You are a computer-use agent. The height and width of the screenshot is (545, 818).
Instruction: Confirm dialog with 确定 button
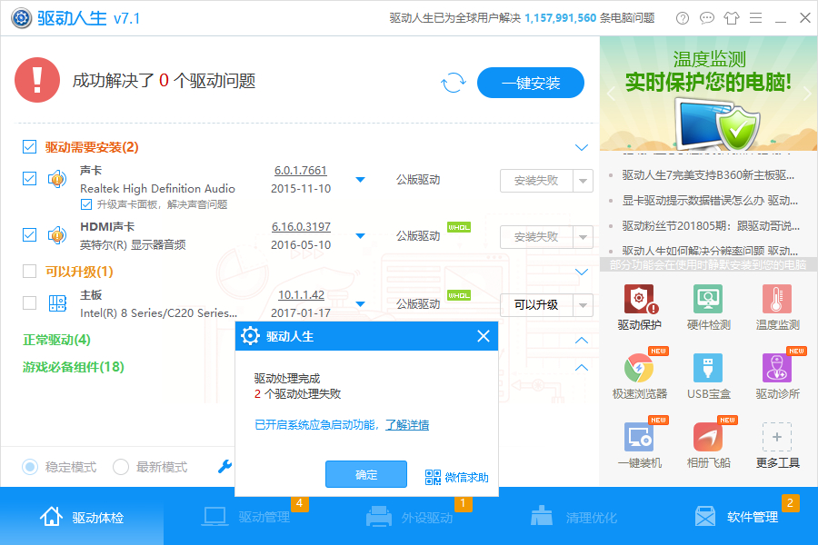(x=366, y=474)
